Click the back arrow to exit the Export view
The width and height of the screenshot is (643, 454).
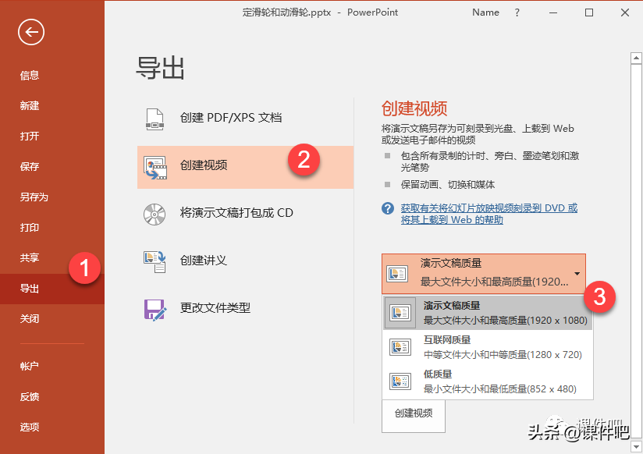click(x=30, y=32)
